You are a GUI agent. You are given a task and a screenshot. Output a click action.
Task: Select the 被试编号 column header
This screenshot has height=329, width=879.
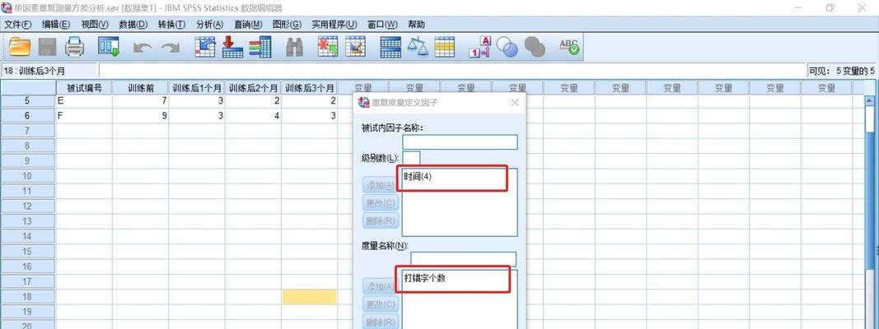84,88
